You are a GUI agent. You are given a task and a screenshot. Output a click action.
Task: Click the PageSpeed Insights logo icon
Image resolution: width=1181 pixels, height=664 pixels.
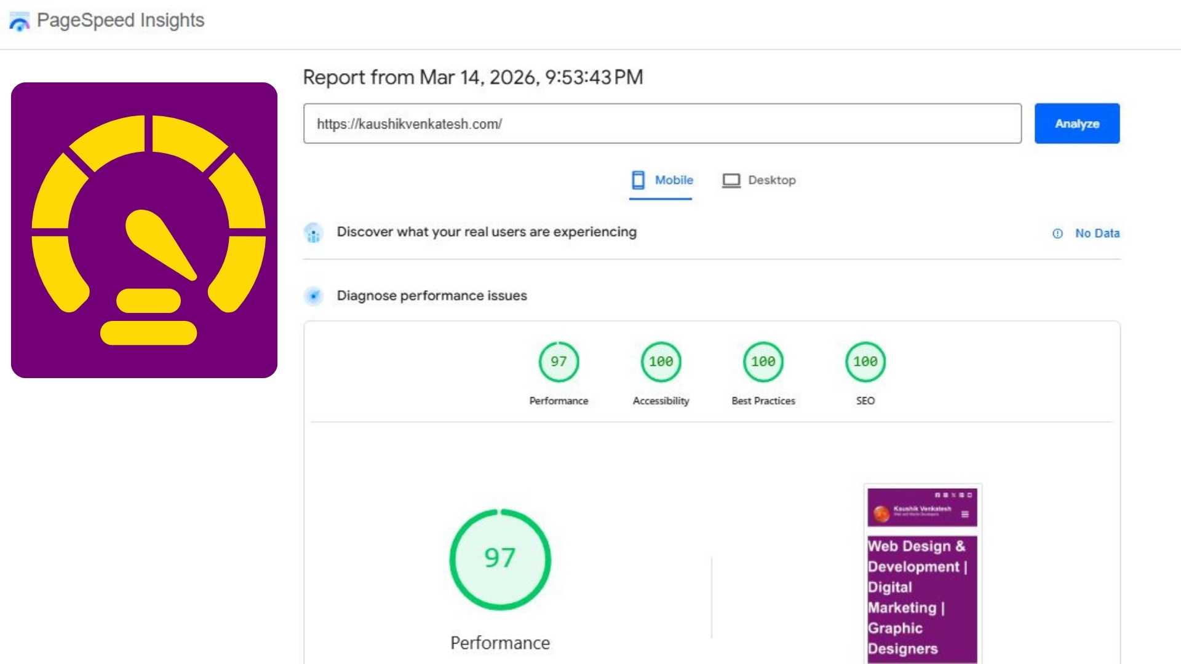tap(19, 22)
